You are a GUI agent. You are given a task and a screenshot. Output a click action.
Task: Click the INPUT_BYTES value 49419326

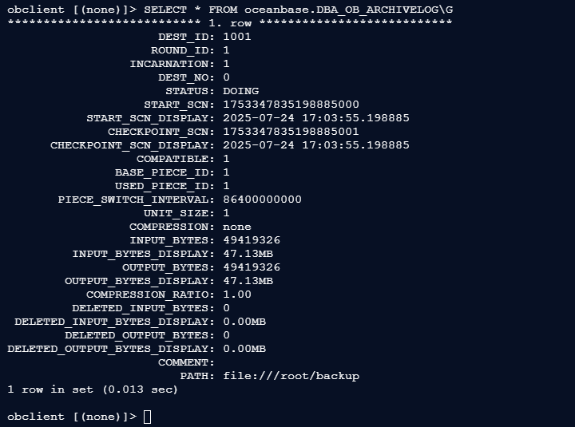(x=252, y=240)
